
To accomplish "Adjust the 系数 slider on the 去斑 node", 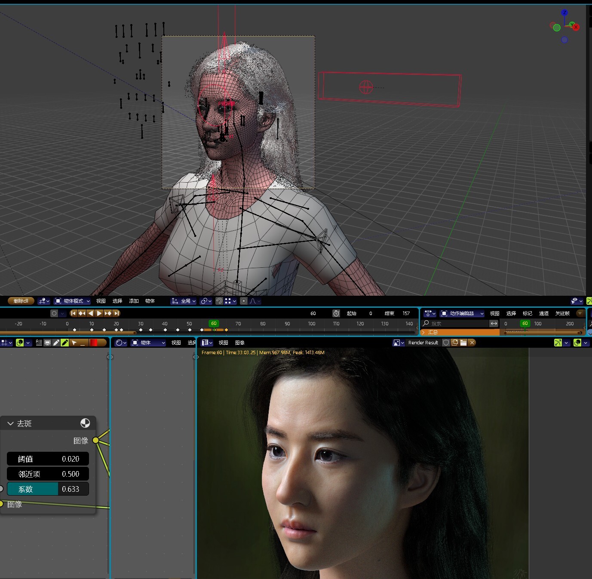I will [x=47, y=489].
